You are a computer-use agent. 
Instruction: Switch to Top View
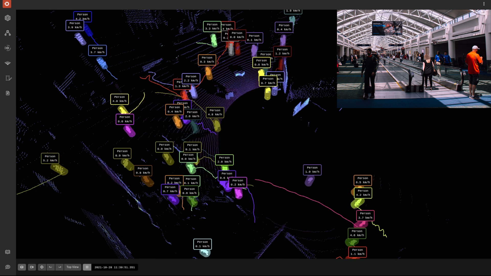(73, 267)
